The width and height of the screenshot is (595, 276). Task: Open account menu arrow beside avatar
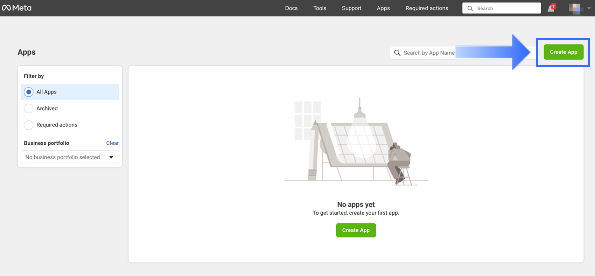(x=589, y=8)
